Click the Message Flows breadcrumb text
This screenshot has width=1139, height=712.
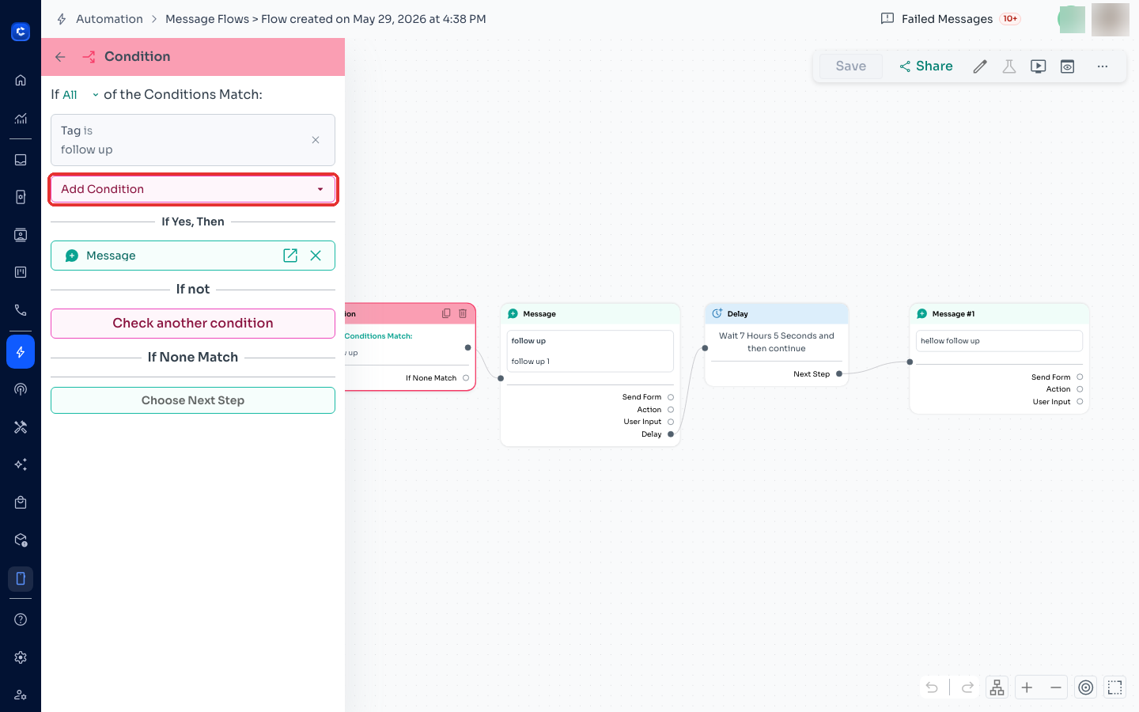207,19
